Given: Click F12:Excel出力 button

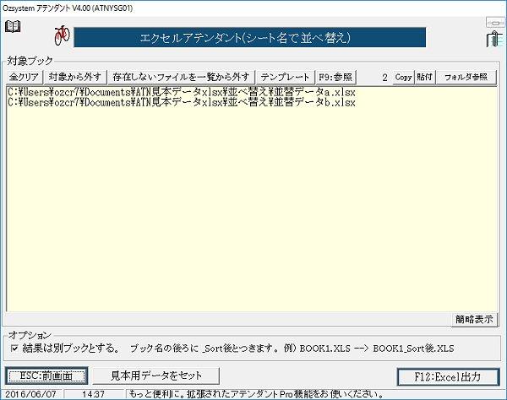Looking at the screenshot, I should click(x=448, y=376).
